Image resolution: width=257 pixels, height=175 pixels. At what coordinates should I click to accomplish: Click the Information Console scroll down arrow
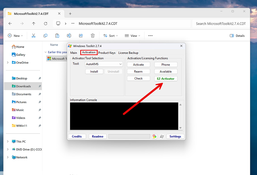[181, 128]
